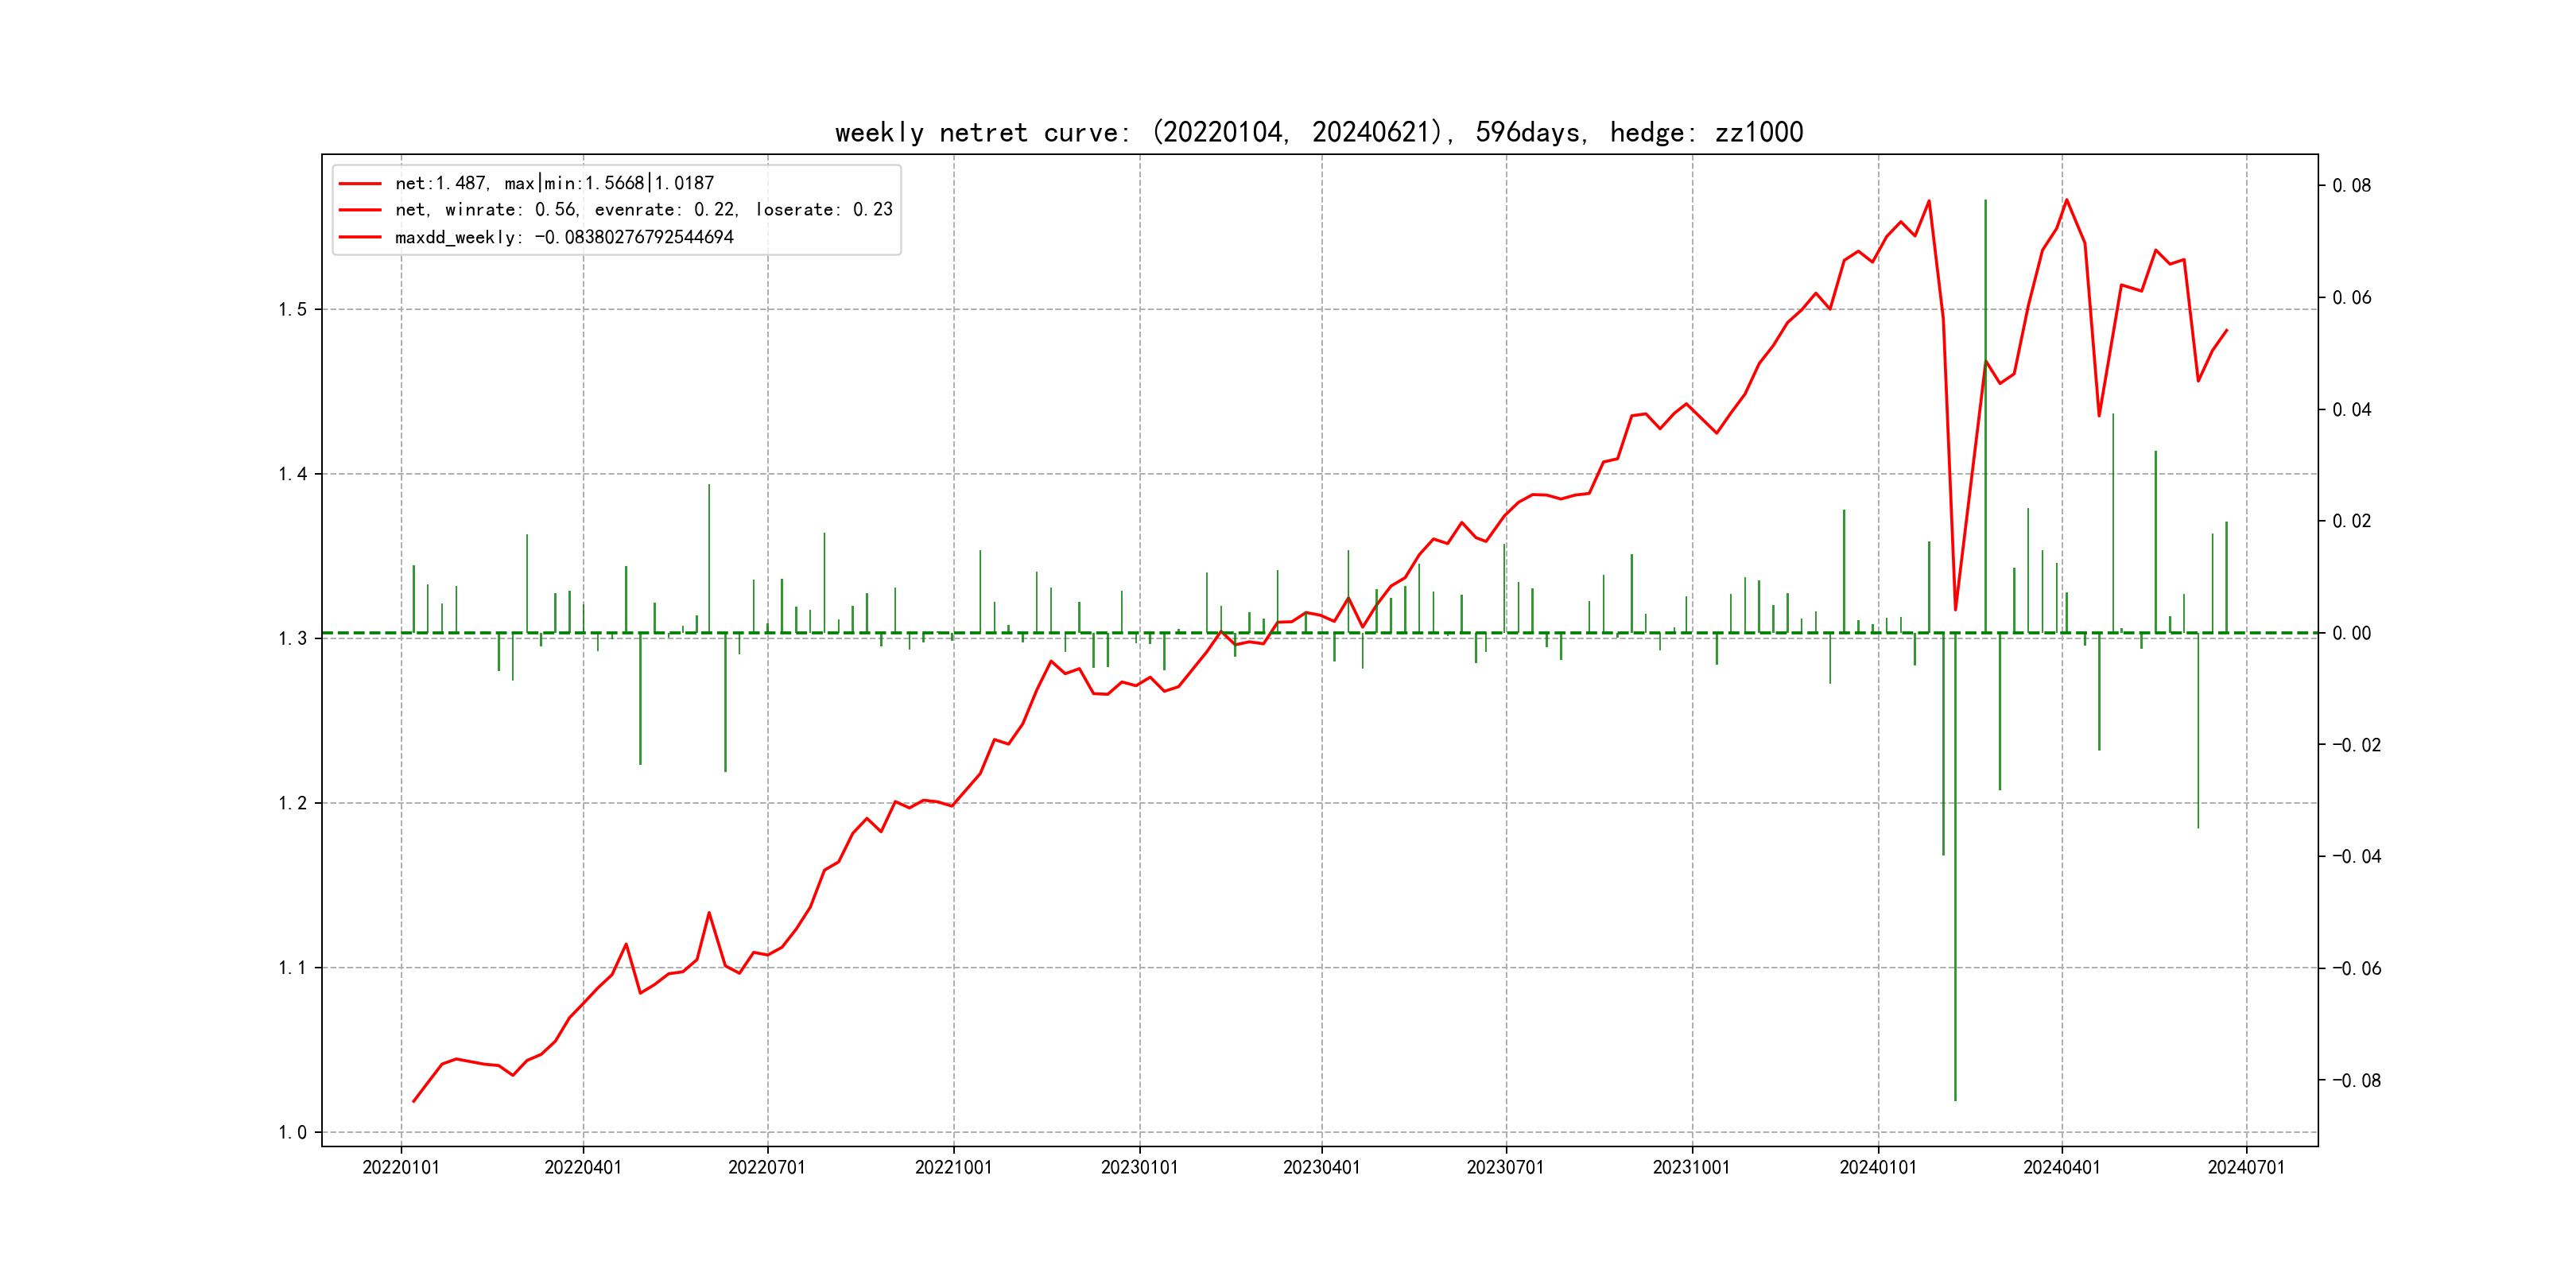Click the 0.08 right axis tick label
The image size is (2576, 1288).
2351,186
